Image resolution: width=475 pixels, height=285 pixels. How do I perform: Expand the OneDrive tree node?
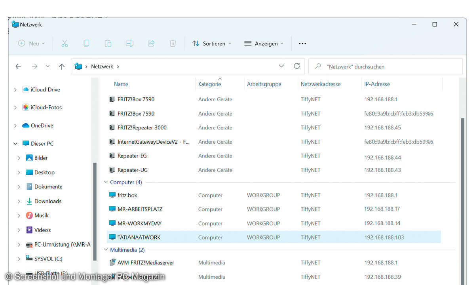point(15,126)
